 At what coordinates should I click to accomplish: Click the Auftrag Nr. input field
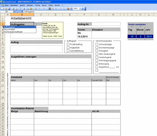coord(106,24)
